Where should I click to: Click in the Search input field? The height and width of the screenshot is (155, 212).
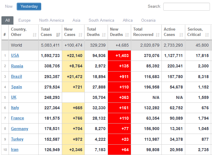(x=186, y=7)
